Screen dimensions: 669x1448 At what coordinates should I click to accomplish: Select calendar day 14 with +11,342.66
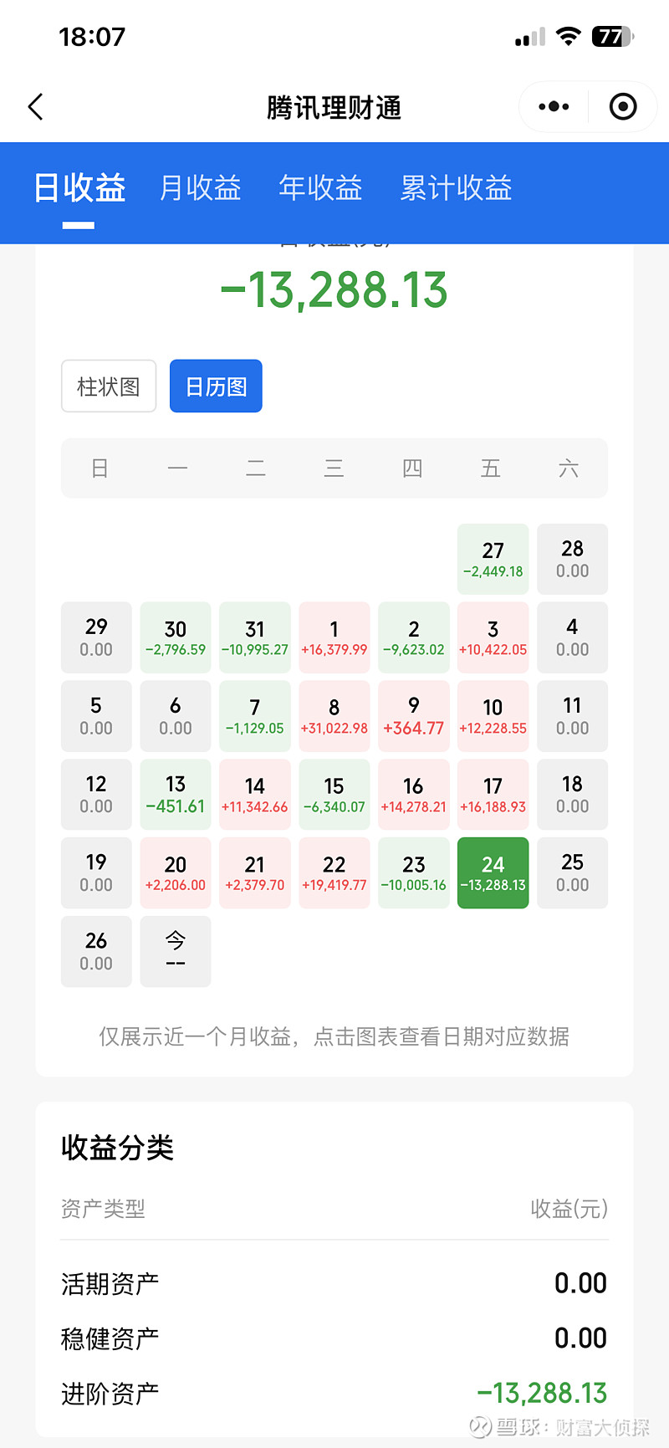click(255, 795)
